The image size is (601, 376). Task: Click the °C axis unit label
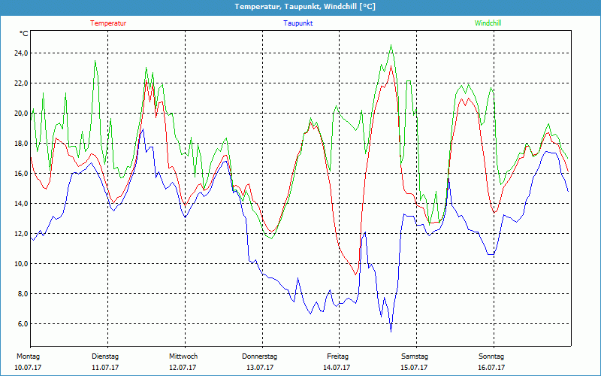point(24,34)
